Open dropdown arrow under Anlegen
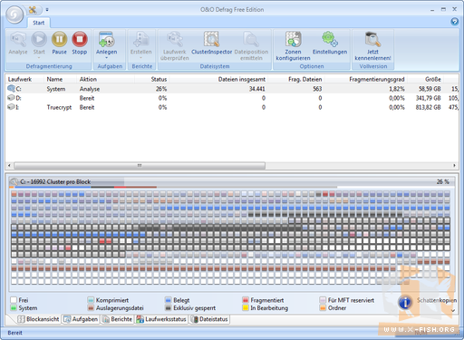Screen dimensions: 464x340 click(106, 57)
